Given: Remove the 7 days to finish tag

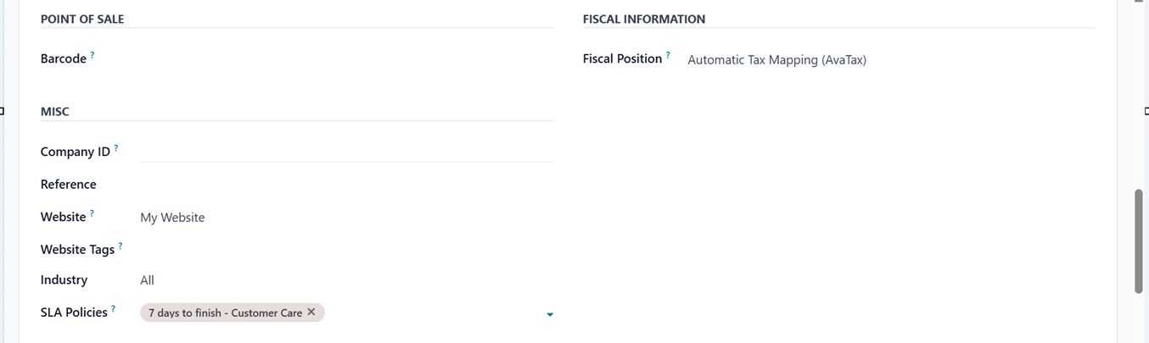Looking at the screenshot, I should (311, 313).
